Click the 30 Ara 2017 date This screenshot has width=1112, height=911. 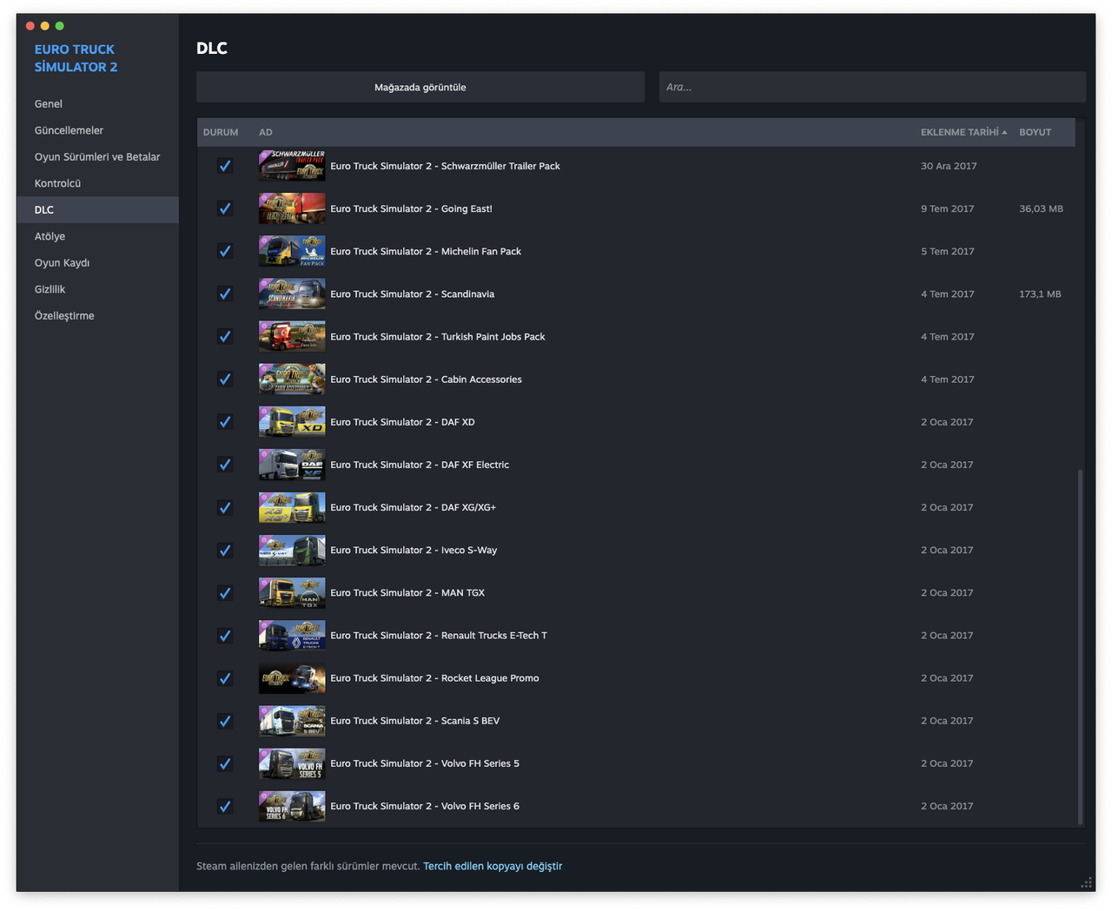(x=949, y=166)
